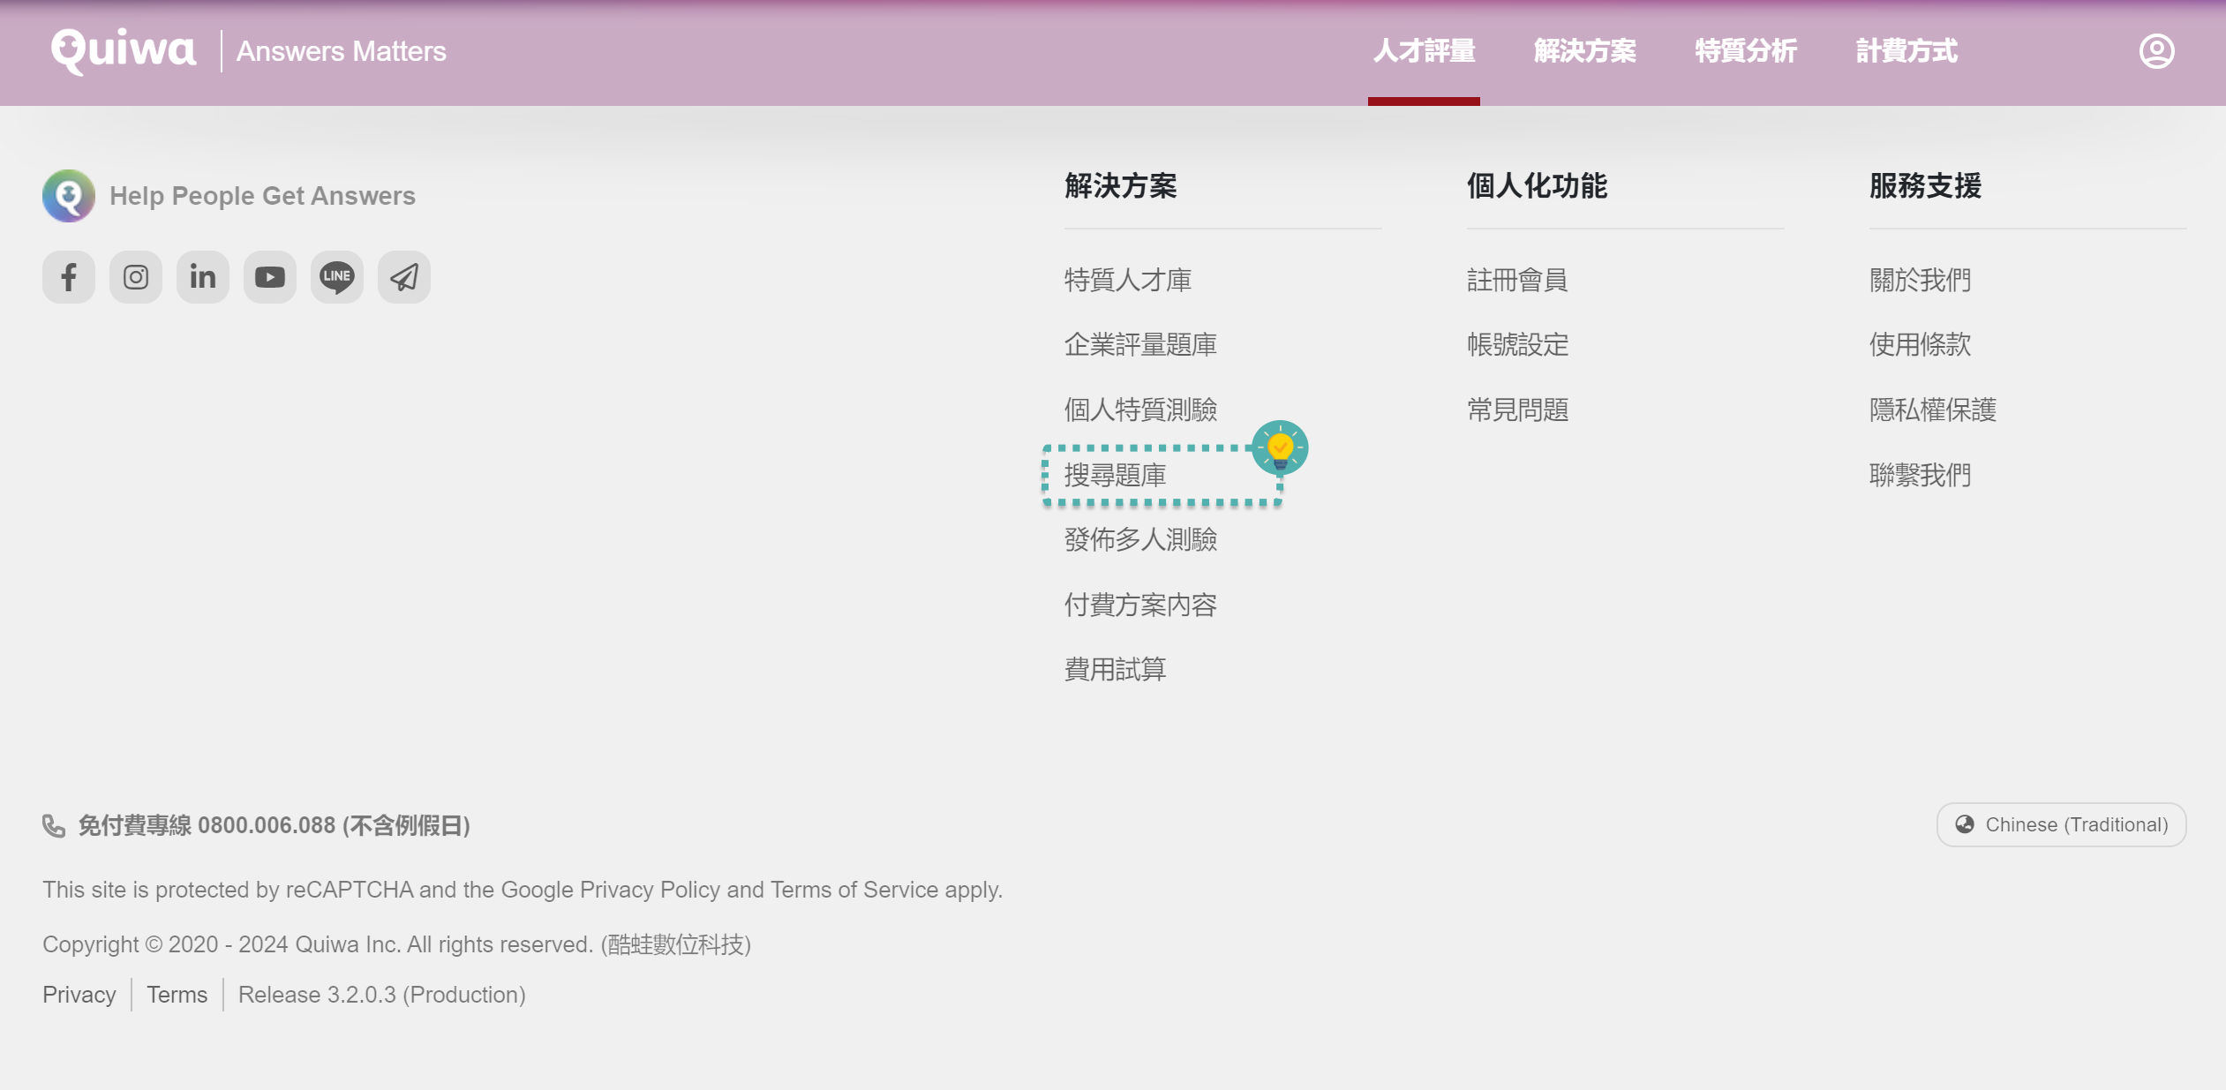
Task: Click the 搜尋題庫 link
Action: tap(1115, 474)
